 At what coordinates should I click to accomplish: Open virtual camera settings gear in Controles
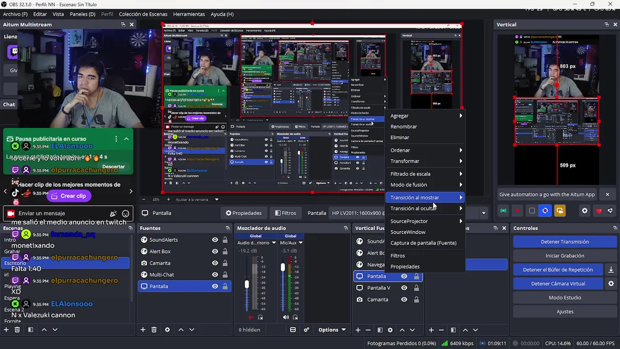tap(611, 284)
